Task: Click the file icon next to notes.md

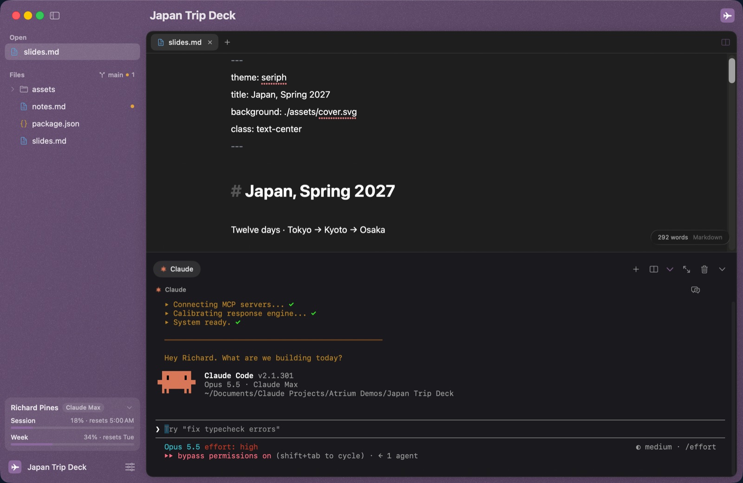Action: 24,106
